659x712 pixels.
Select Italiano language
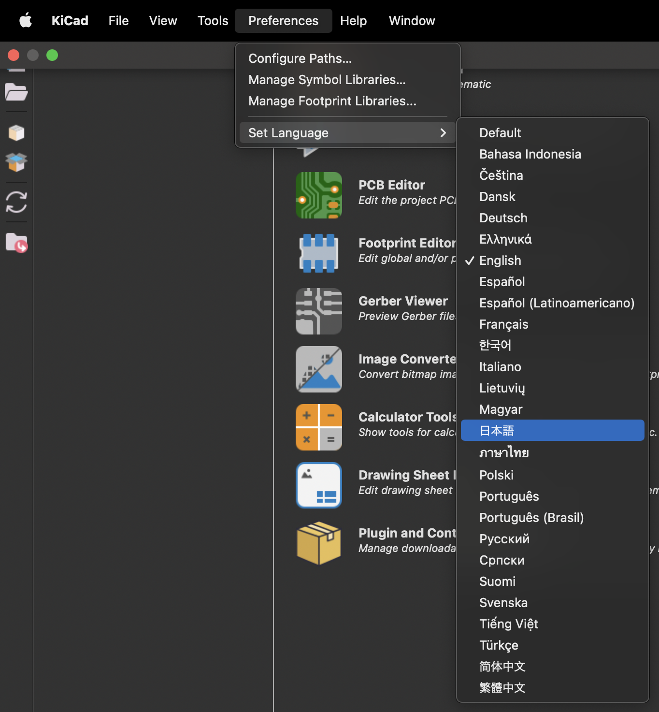tap(553, 367)
